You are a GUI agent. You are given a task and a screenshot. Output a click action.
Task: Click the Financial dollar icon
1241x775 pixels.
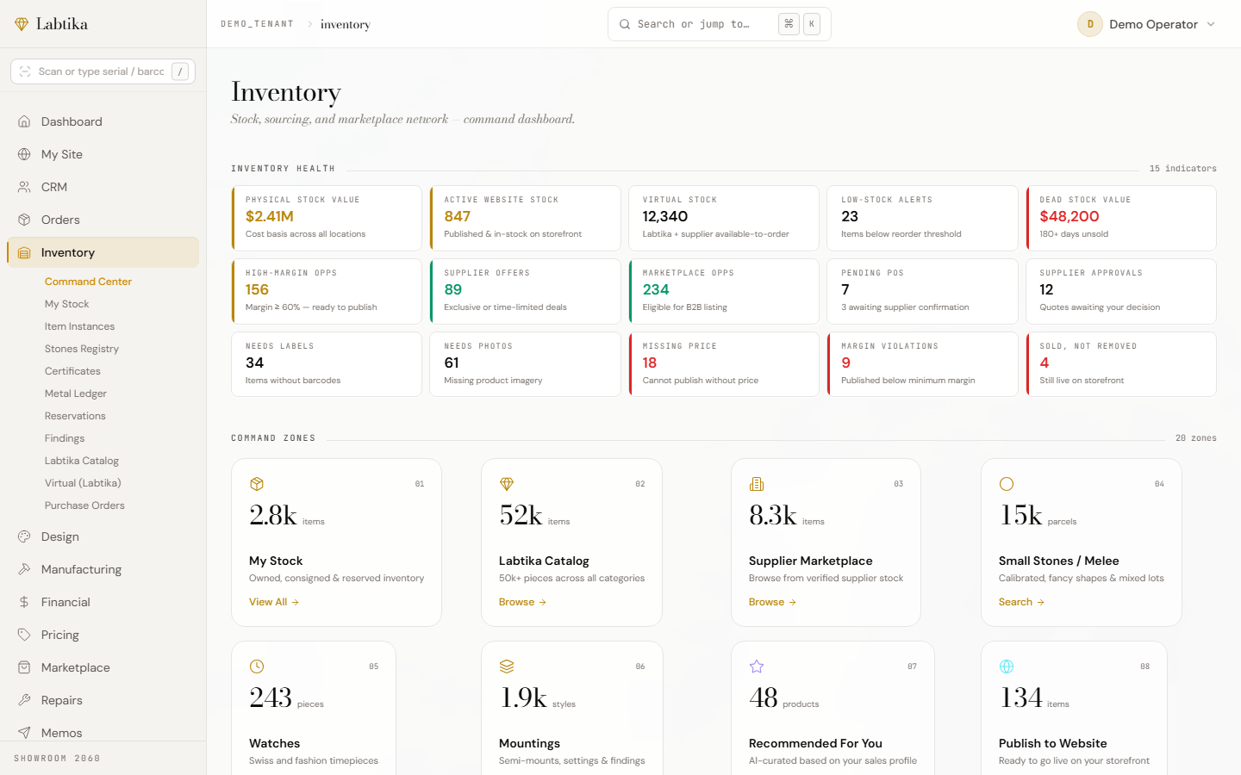(24, 602)
